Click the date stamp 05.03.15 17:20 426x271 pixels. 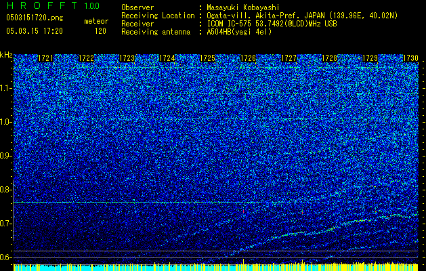[35, 31]
